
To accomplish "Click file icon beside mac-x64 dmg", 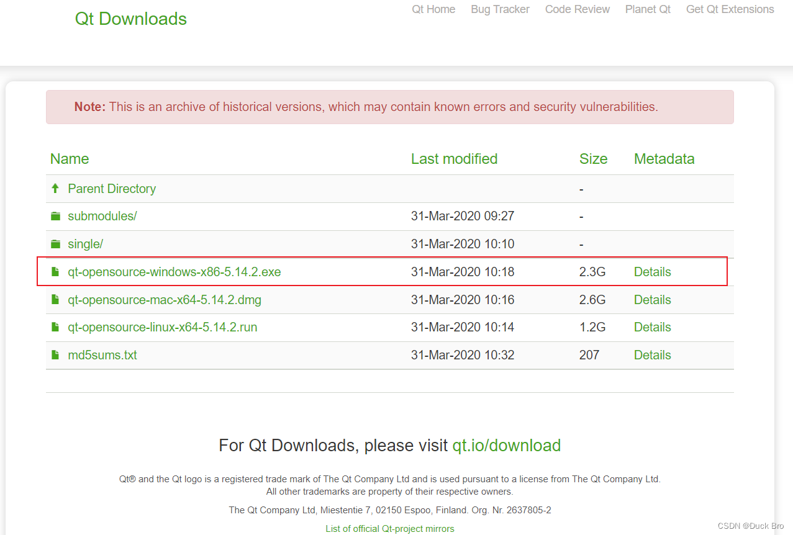I will pos(55,300).
